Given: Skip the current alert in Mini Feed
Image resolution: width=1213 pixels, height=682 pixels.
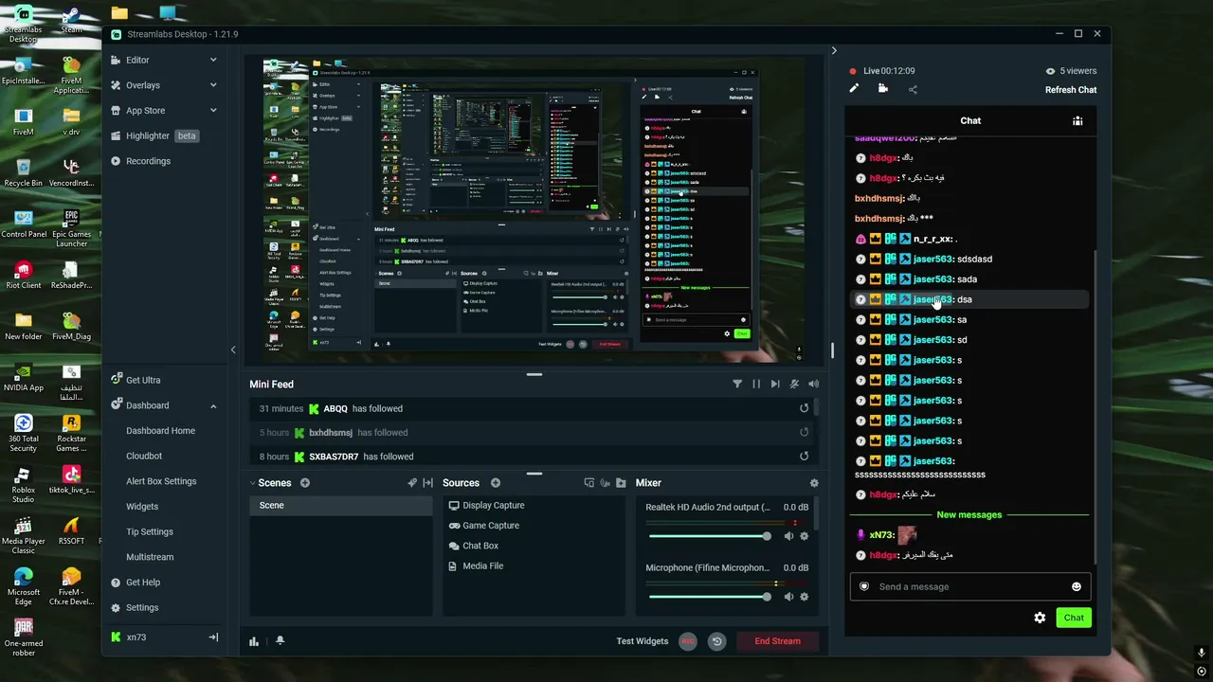Looking at the screenshot, I should tap(775, 384).
